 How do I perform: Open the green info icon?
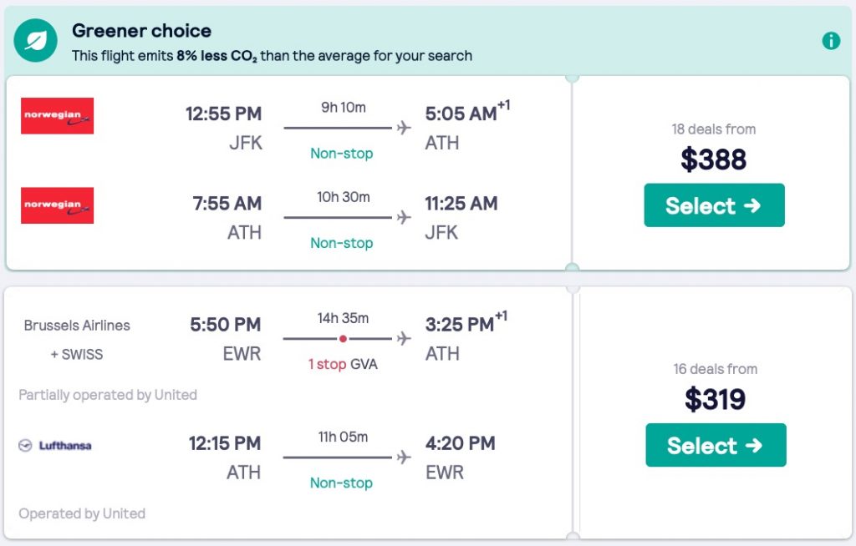tap(831, 41)
